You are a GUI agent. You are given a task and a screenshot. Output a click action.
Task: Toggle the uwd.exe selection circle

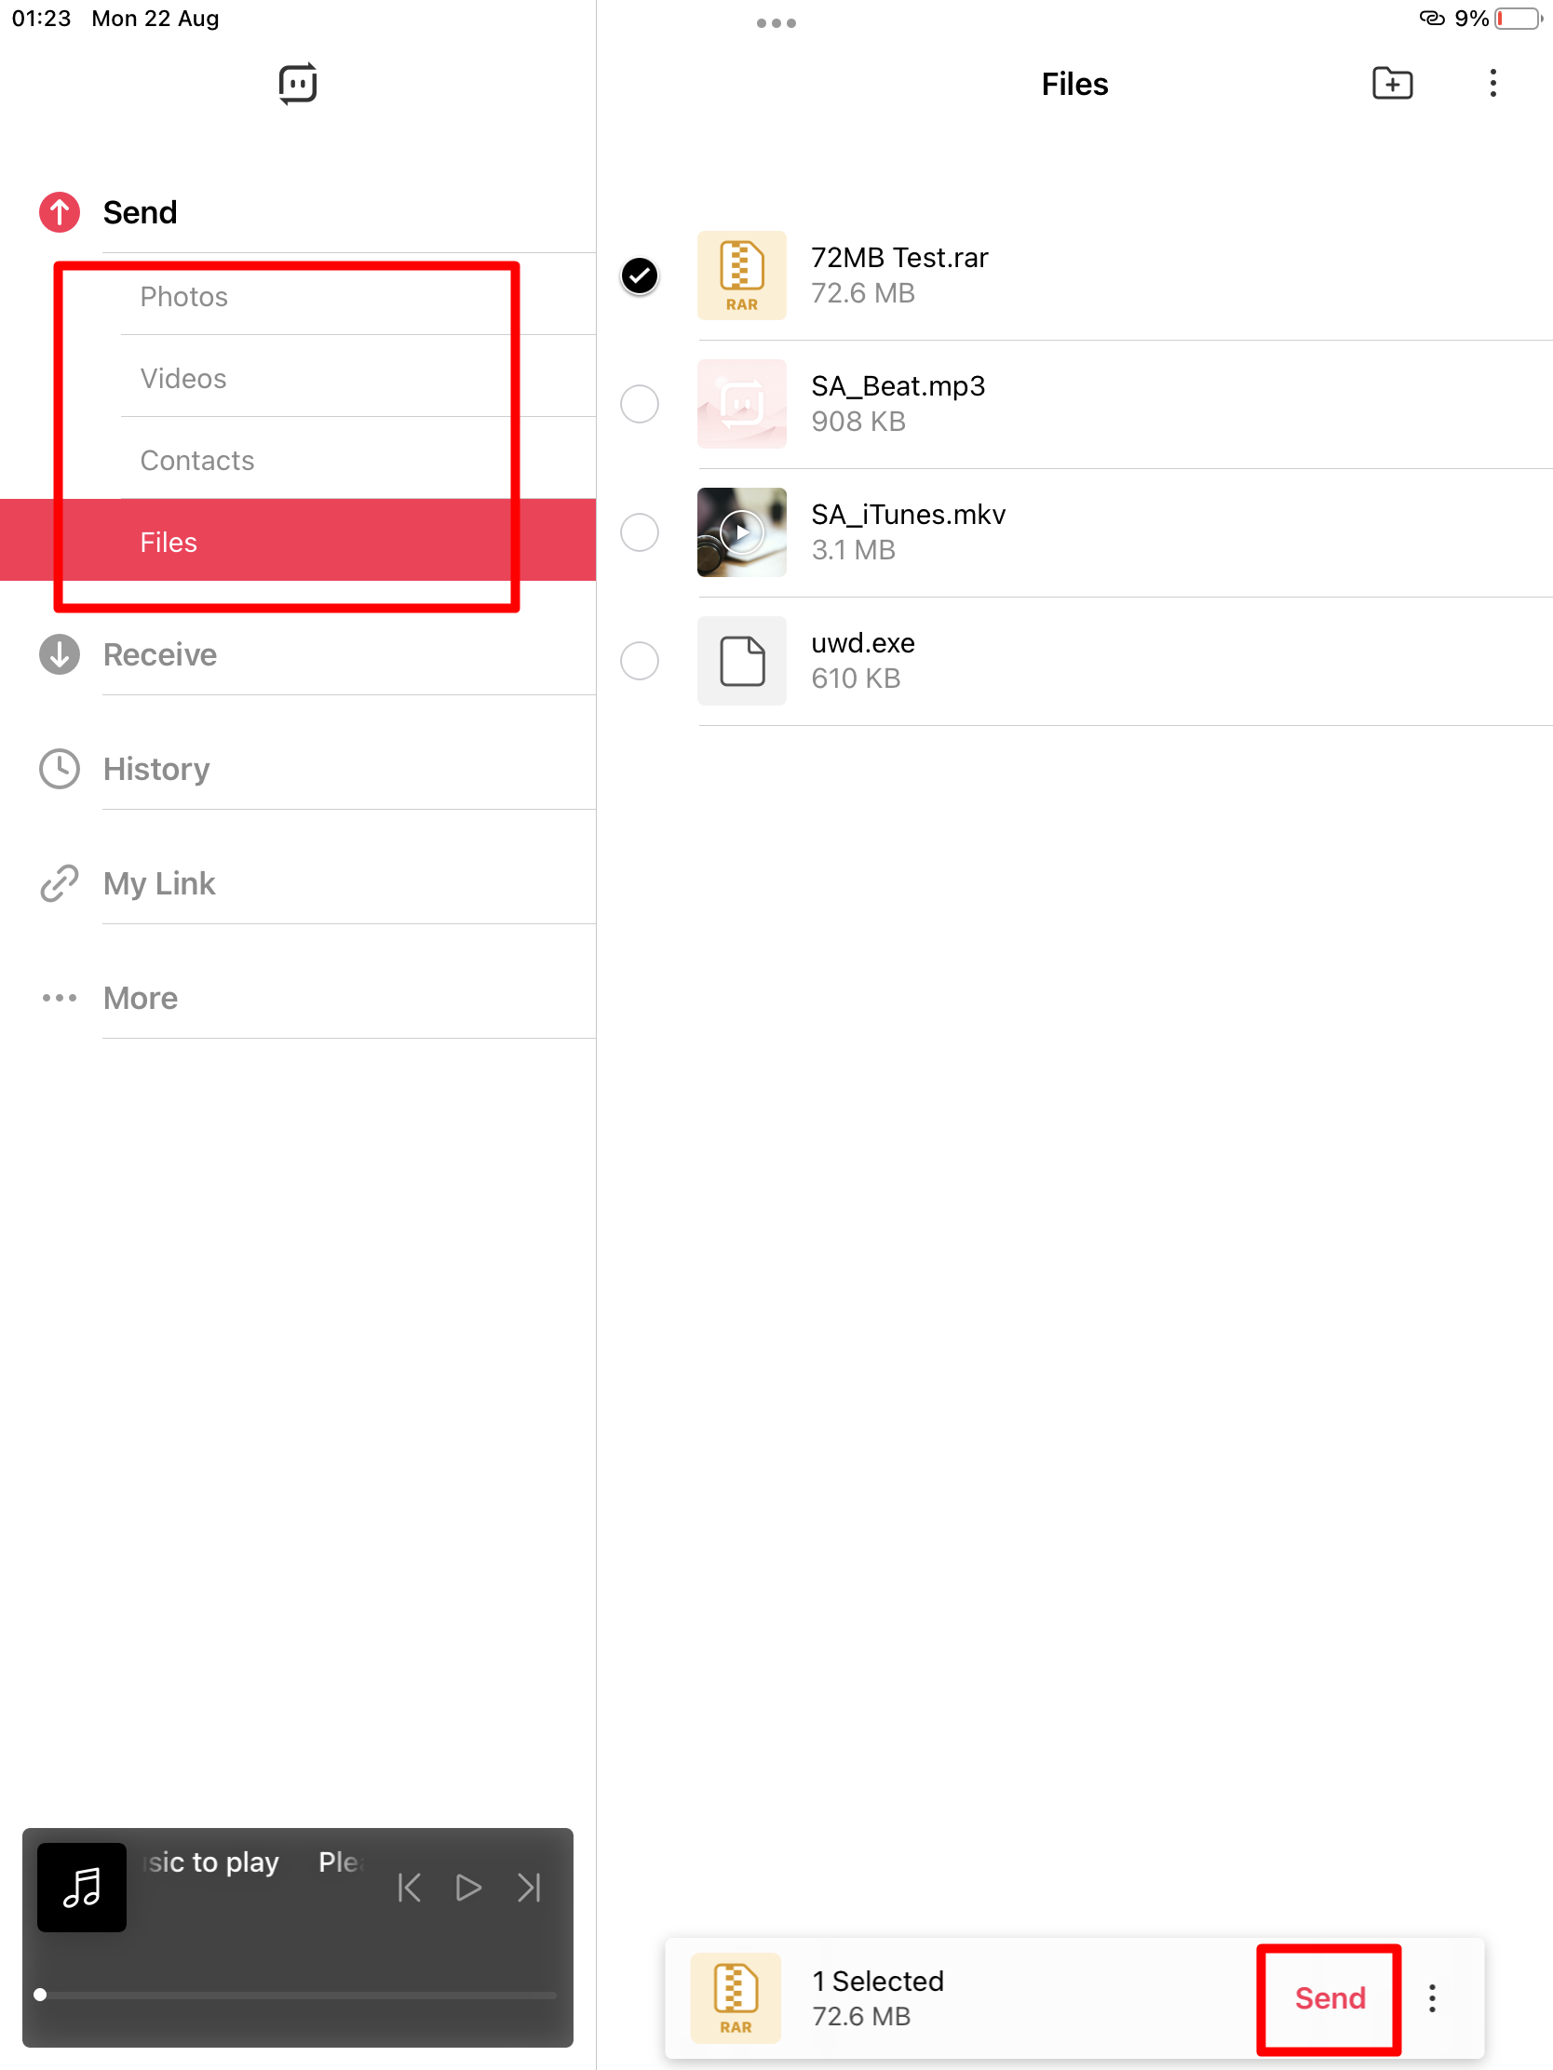point(640,661)
